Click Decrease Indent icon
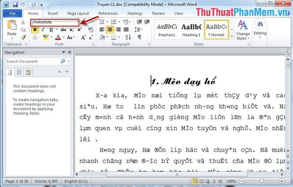Viewport: 293px width, 187px height. tap(139, 22)
